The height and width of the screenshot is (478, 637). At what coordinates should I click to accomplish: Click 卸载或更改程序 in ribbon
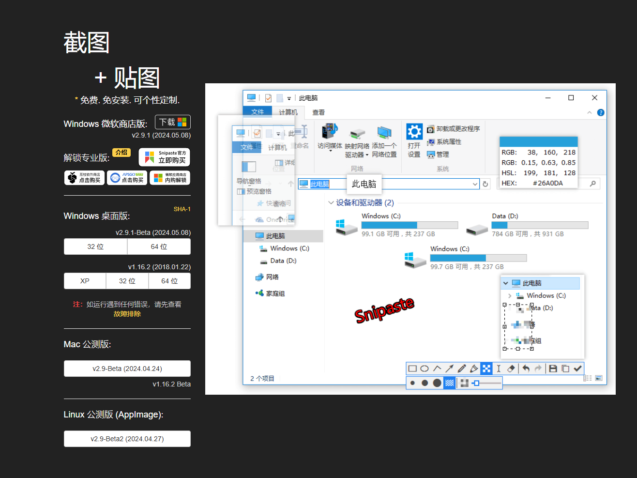coord(454,129)
